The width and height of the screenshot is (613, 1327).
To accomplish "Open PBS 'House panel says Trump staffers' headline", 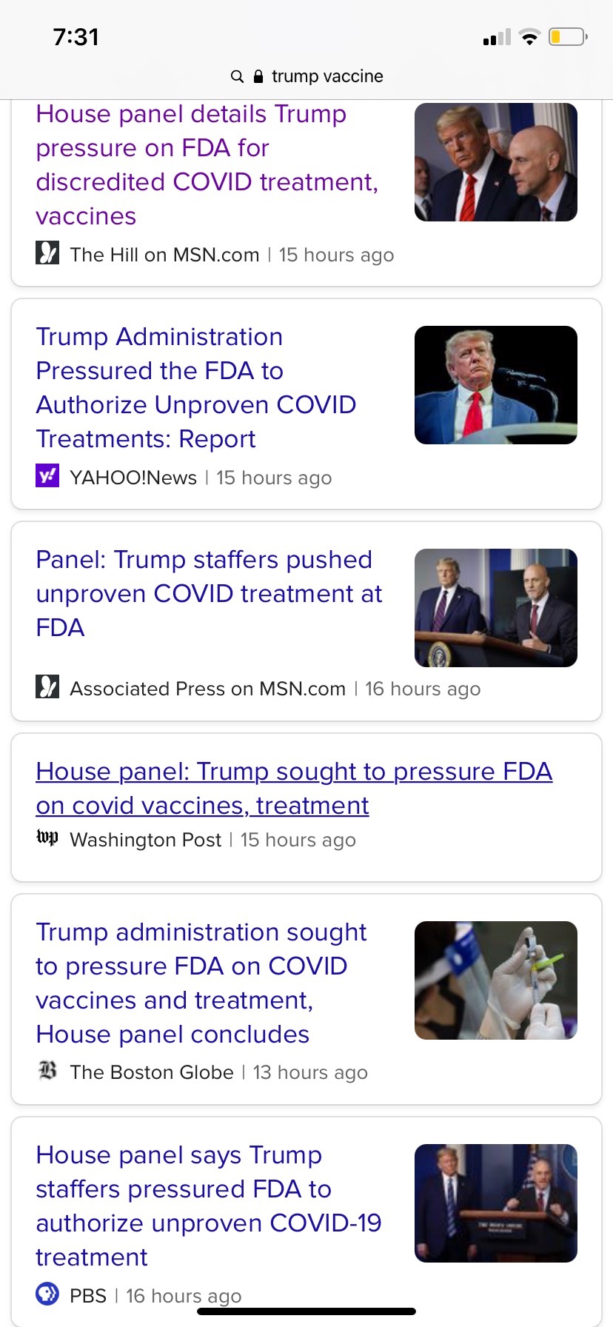I will [x=209, y=1206].
